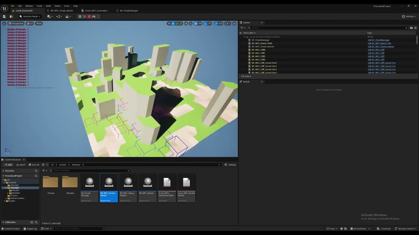Open the Perspective view mode dropdown
419x235 pixels.
(x=16, y=23)
